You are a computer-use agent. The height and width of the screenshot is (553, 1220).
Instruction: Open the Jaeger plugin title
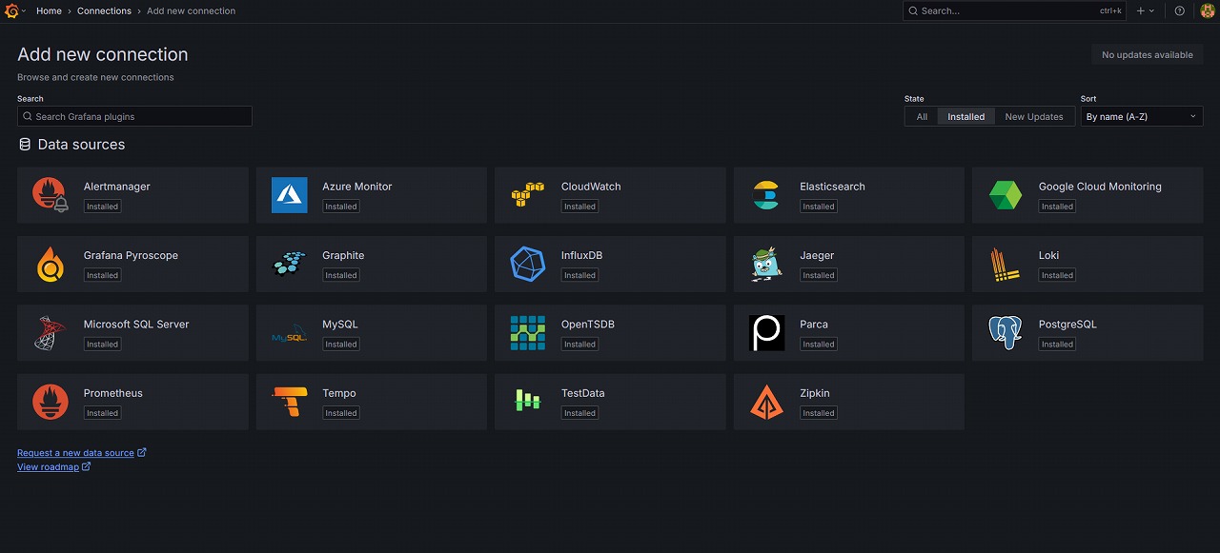[x=817, y=255]
